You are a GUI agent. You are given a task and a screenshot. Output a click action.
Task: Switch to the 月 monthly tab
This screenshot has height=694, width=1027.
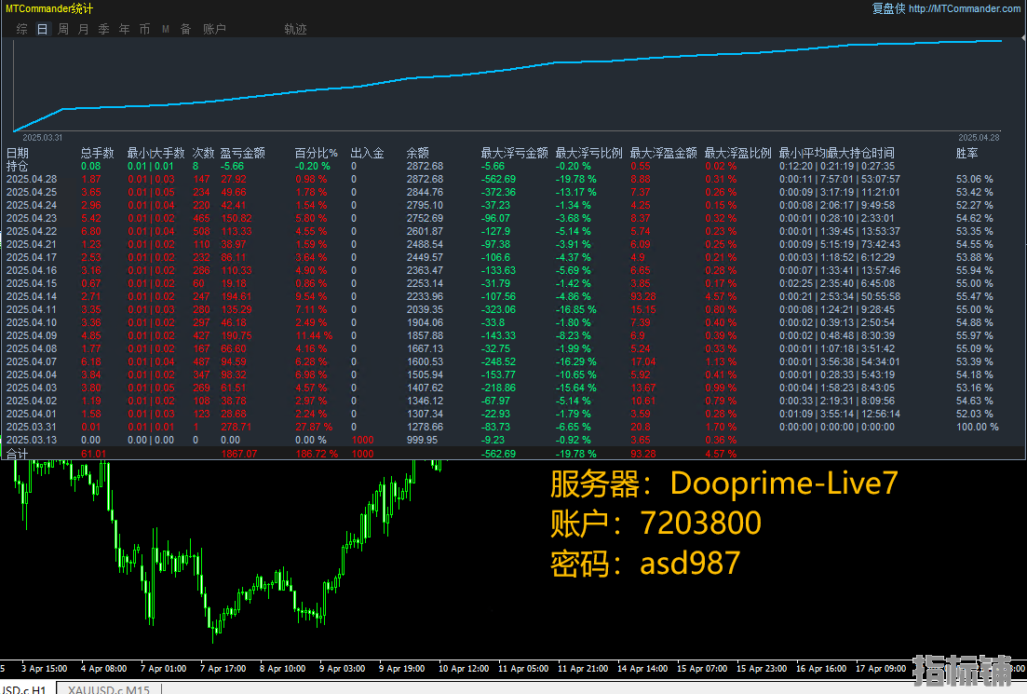coord(83,29)
